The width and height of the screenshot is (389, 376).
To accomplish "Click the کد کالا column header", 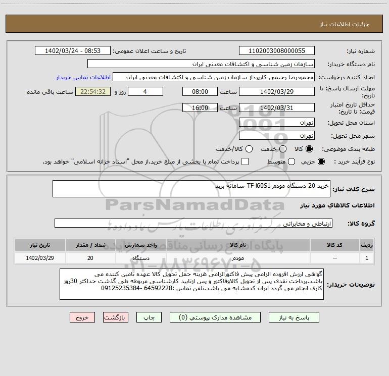I will click(334, 245).
